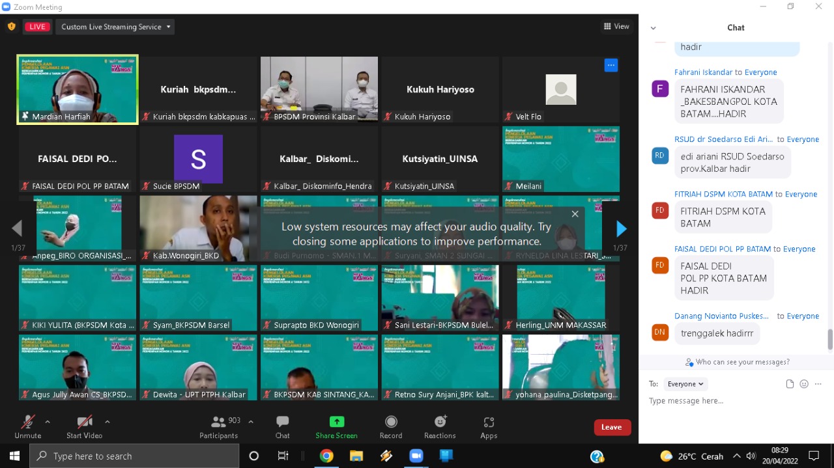Click the red LIVE indicator
The width and height of the screenshot is (834, 468).
pos(37,27)
